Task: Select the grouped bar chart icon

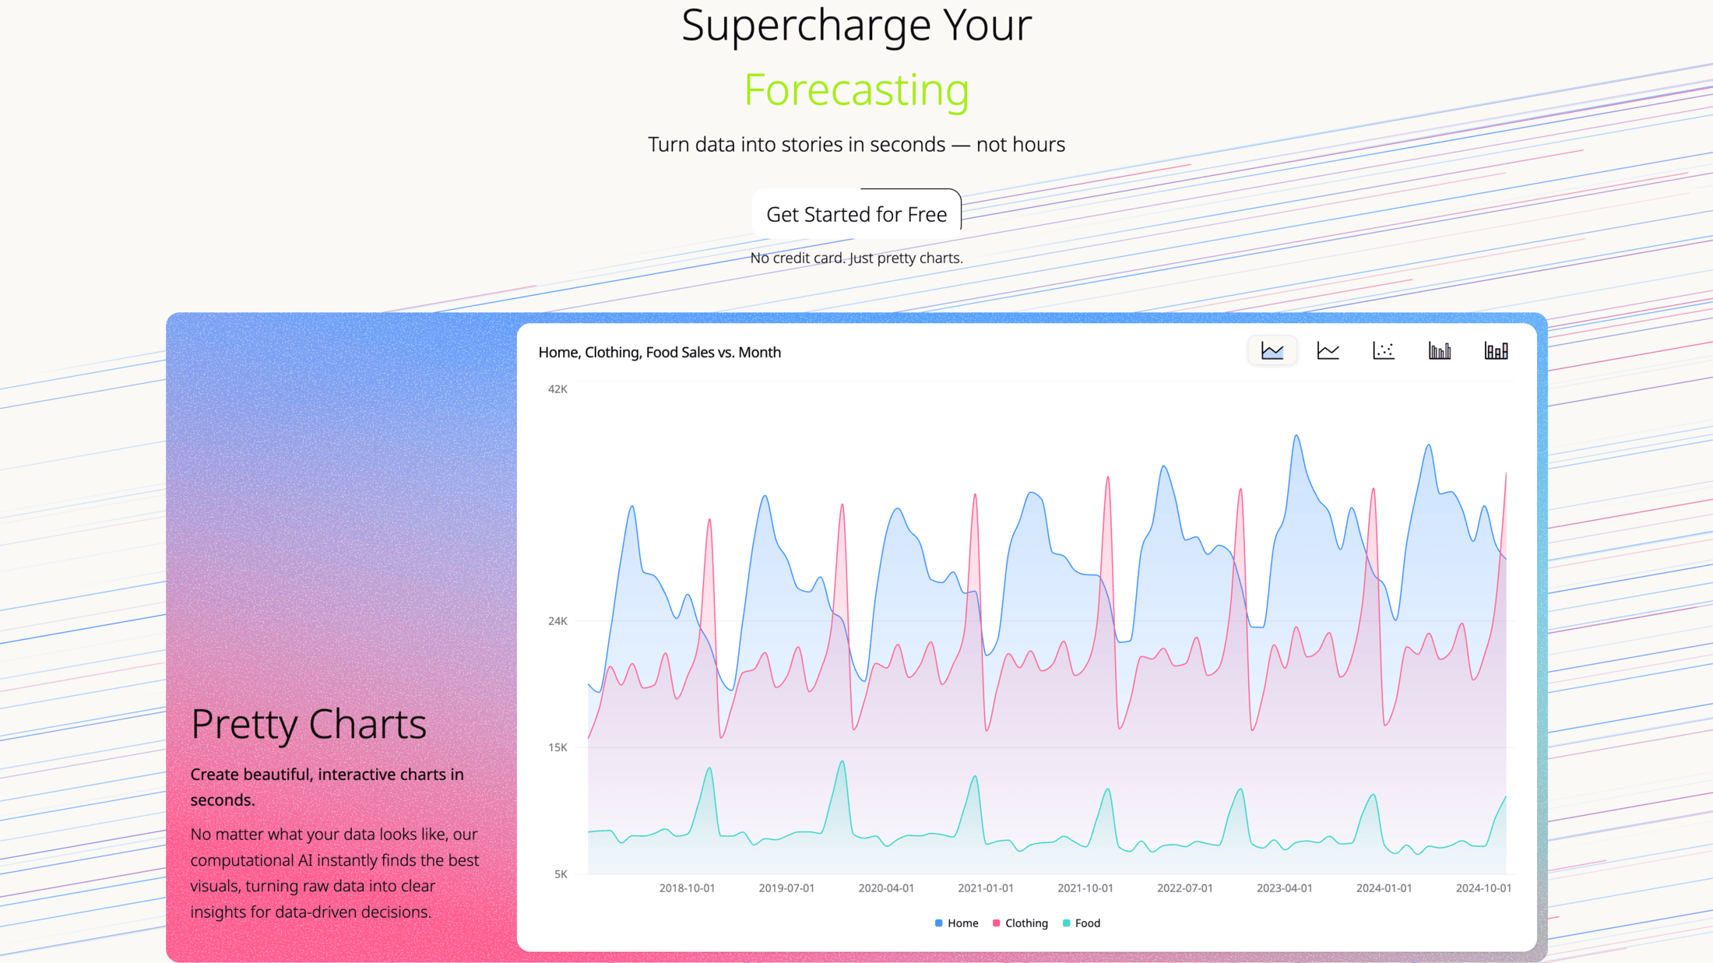Action: click(x=1439, y=350)
